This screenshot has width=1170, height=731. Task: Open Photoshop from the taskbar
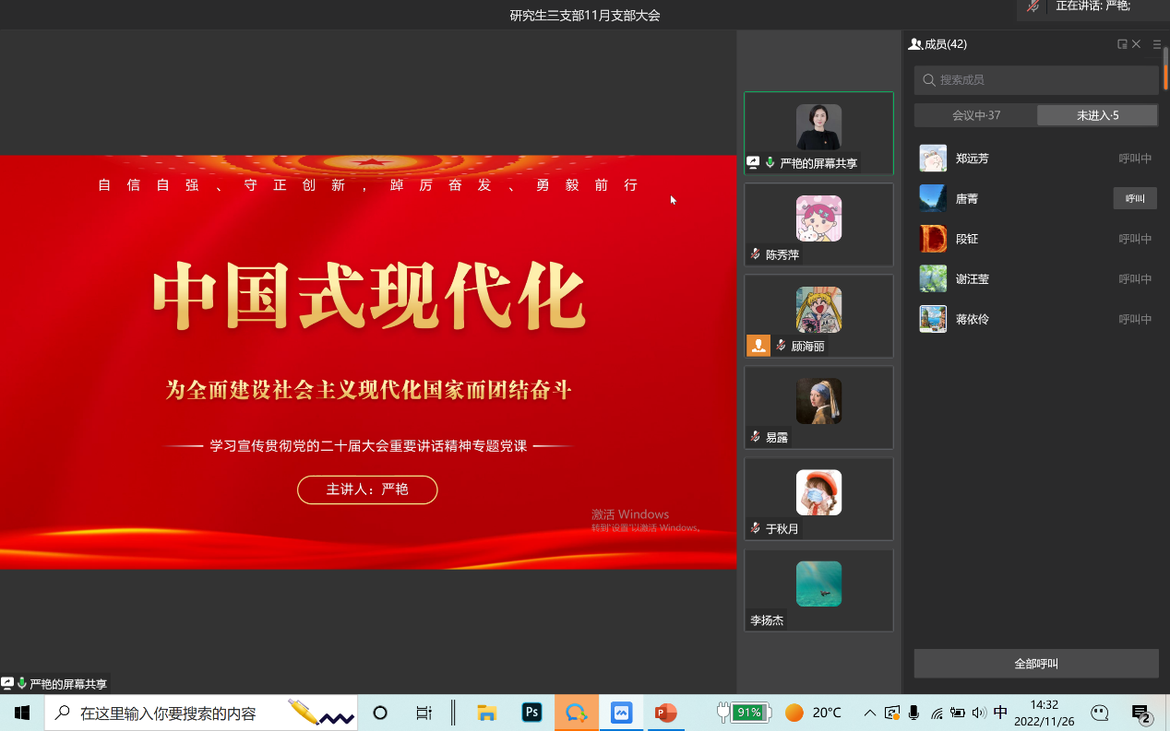[x=531, y=713]
